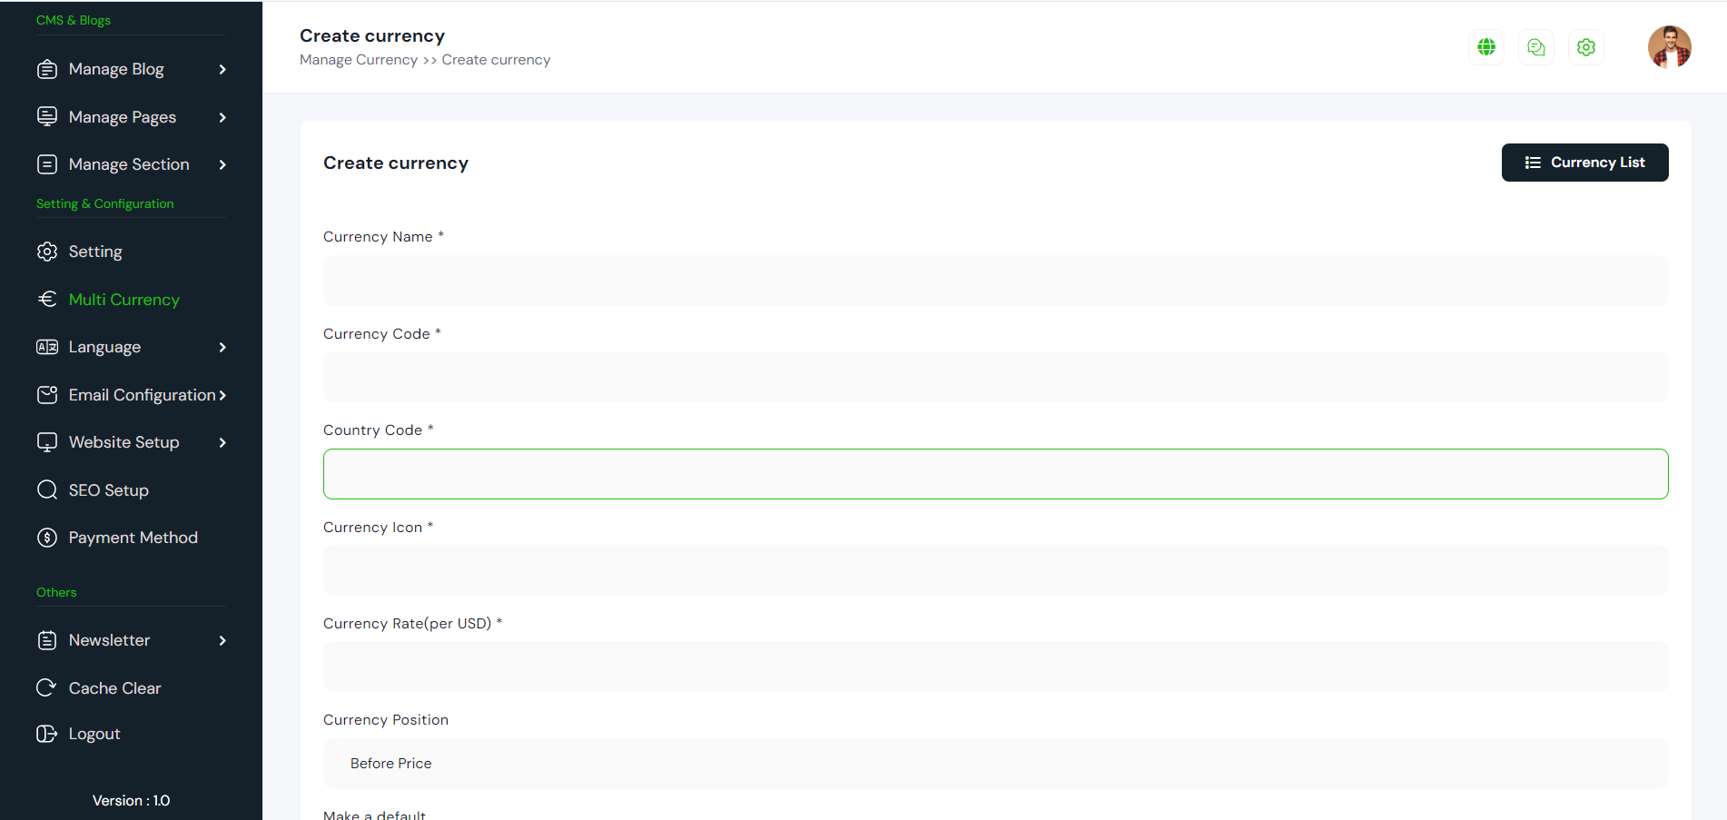Focus the Currency Name input field

pyautogui.click(x=995, y=281)
